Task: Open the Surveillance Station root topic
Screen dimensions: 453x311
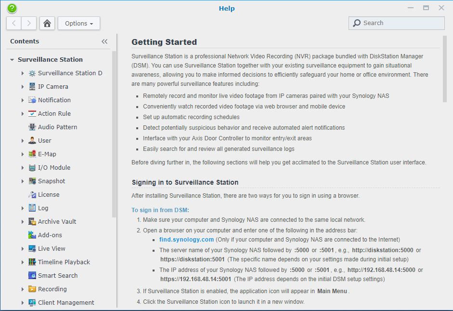Action: (x=50, y=60)
